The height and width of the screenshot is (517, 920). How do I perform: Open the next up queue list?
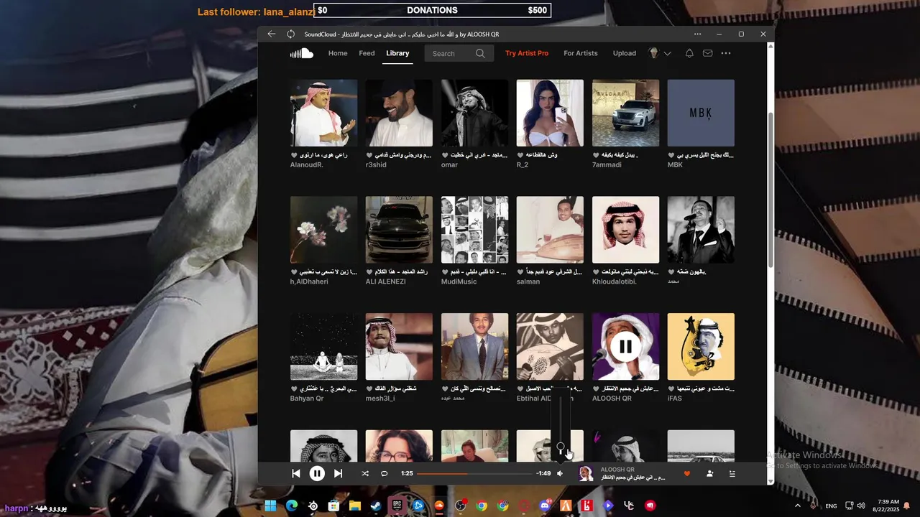[x=732, y=473]
